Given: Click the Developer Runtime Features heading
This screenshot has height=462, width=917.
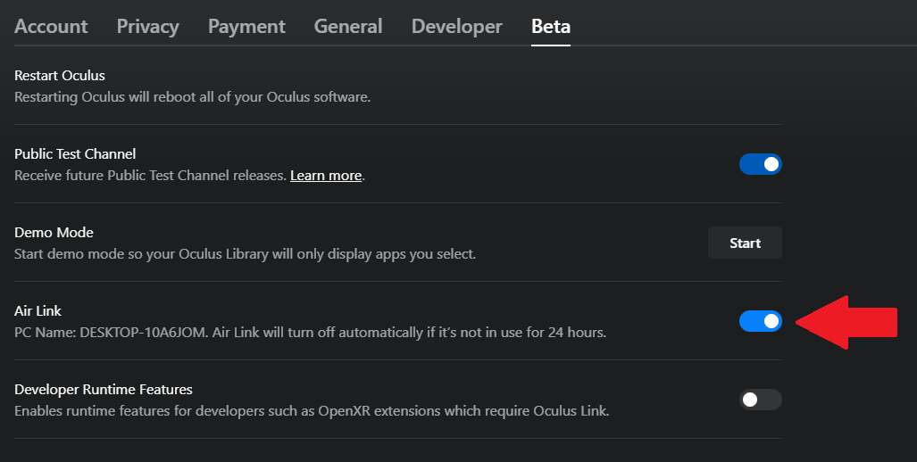Looking at the screenshot, I should [x=104, y=389].
